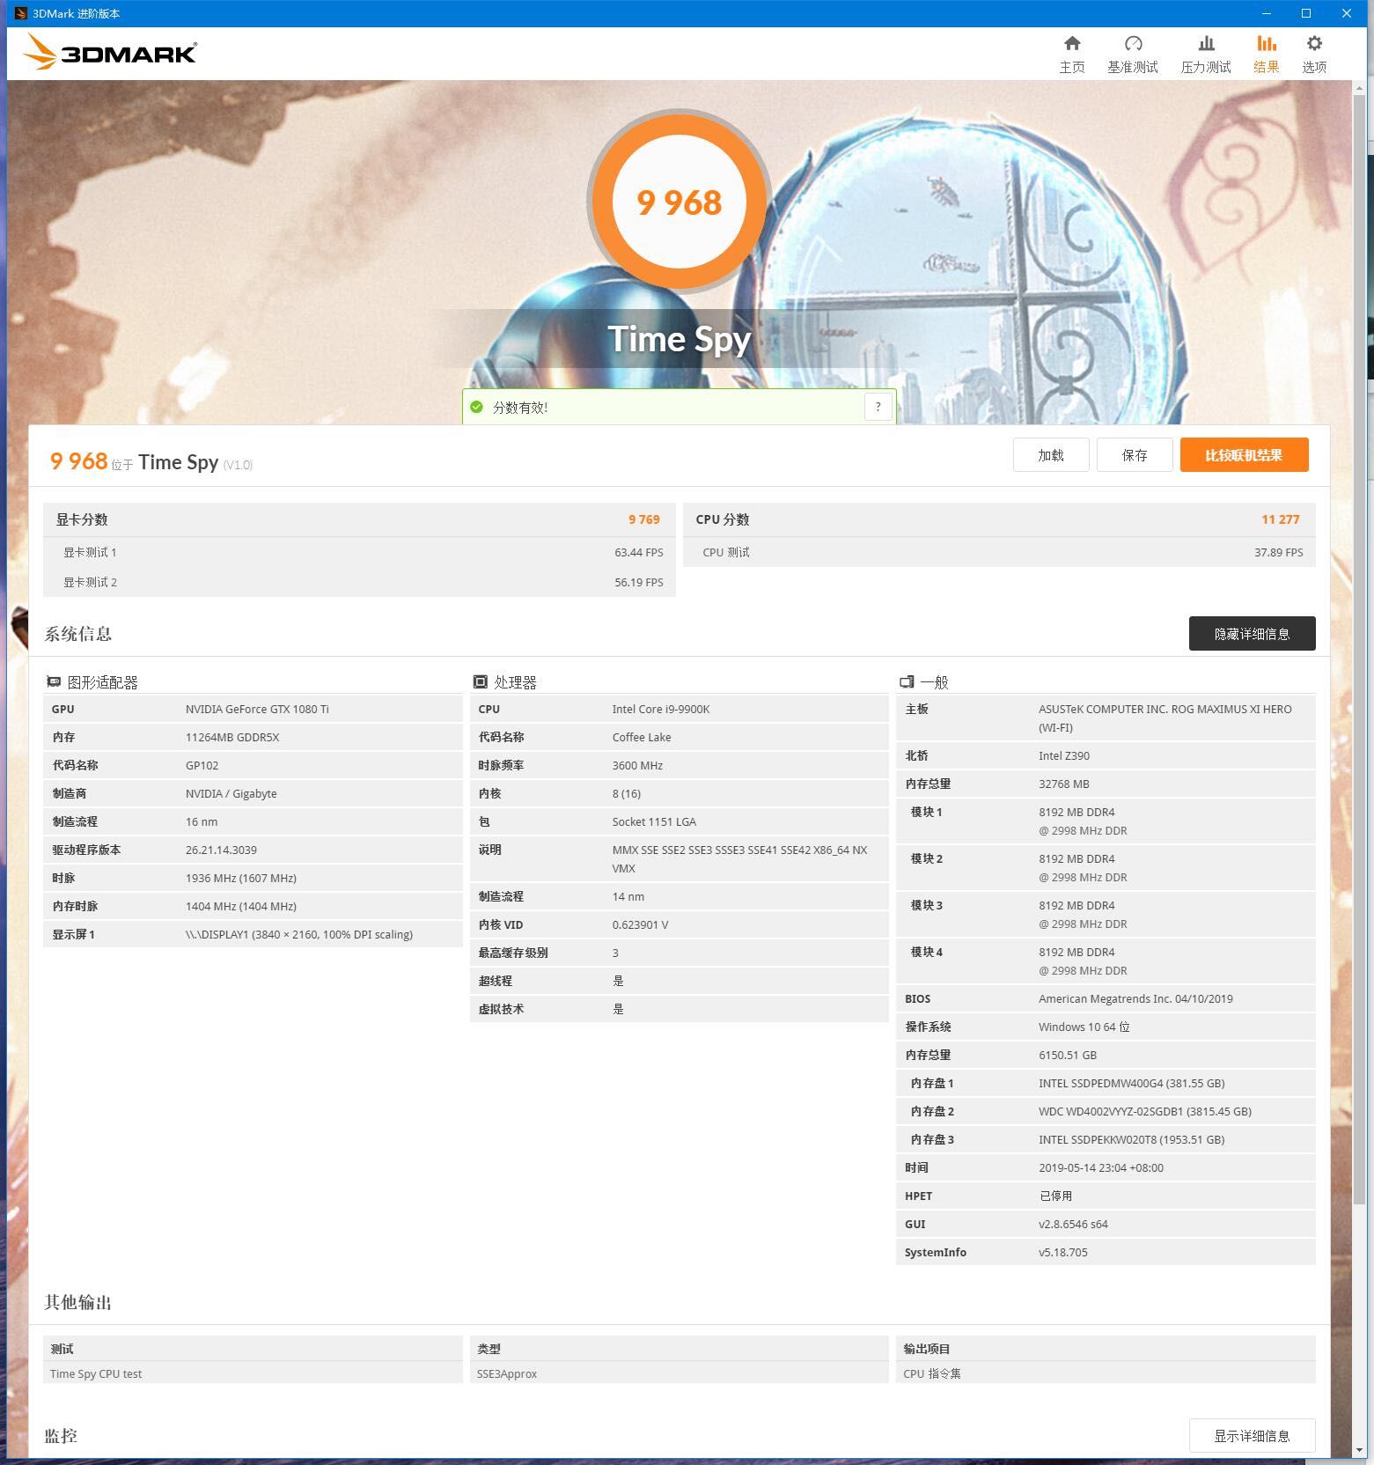Click the Time Spy title banner
The image size is (1374, 1465).
(x=679, y=339)
